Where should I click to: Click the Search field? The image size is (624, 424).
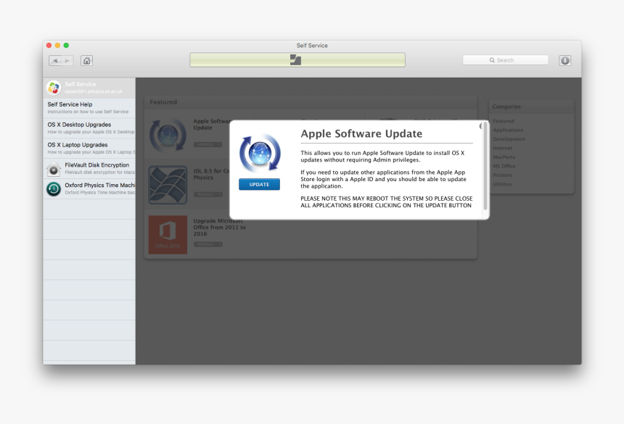[506, 60]
